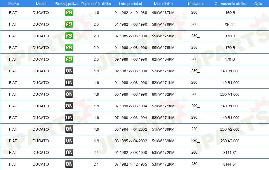This screenshot has width=269, height=170.
Task: Click the Model column header
Action: click(41, 4)
